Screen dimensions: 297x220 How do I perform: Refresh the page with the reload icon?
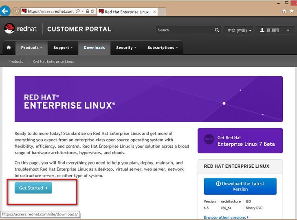pos(93,11)
